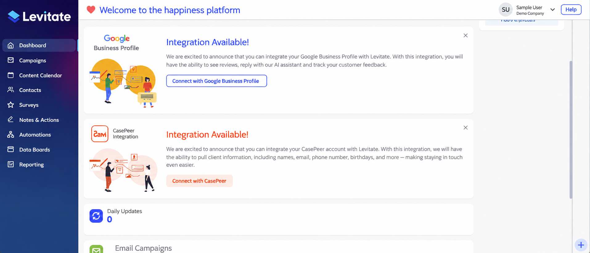Screen dimensions: 590x253
Task: Click the Demo Company text
Action: (530, 14)
